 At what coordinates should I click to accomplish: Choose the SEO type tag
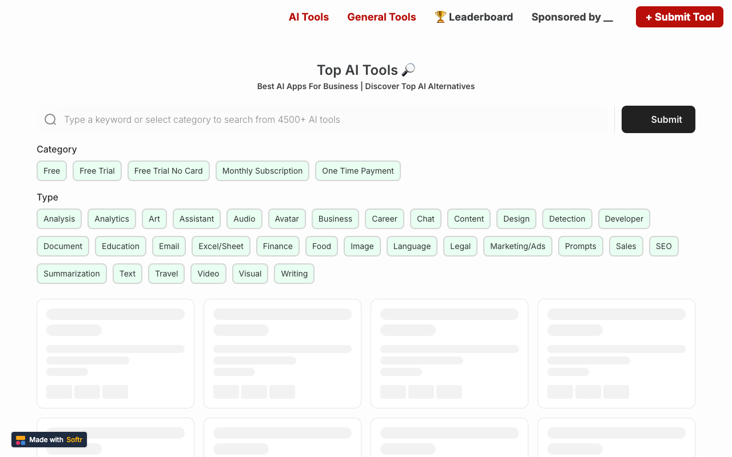coord(664,246)
